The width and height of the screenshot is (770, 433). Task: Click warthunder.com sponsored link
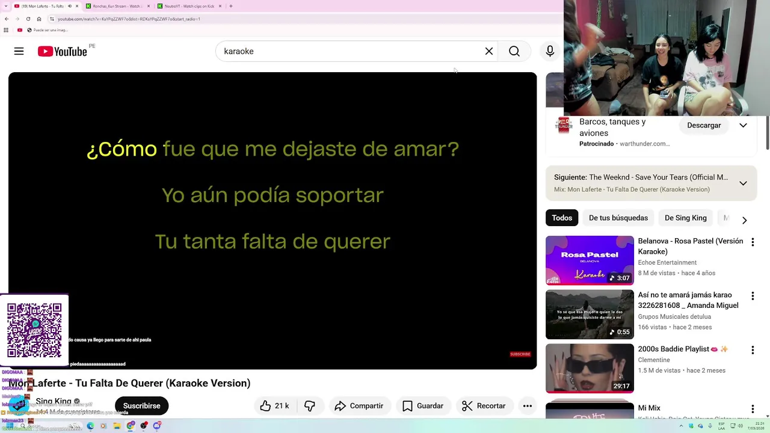pos(644,144)
